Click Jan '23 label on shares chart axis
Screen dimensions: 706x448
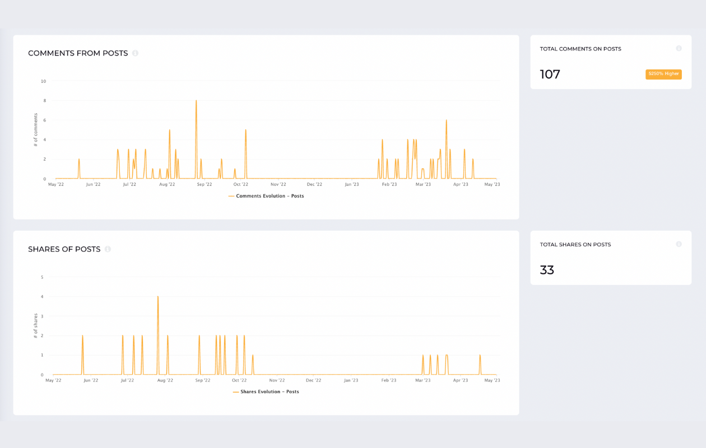tap(351, 380)
